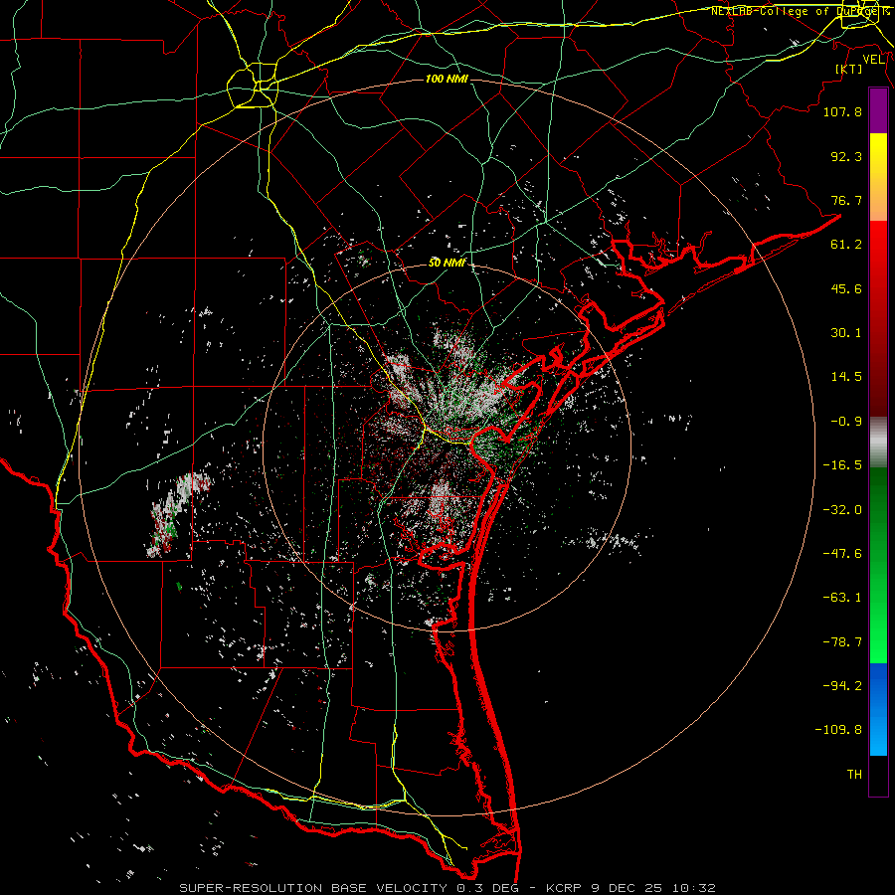895x895 pixels.
Task: Click the VEL legend title
Action: [873, 59]
